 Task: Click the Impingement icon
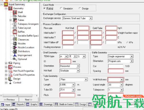pyautogui.click(x=15, y=55)
